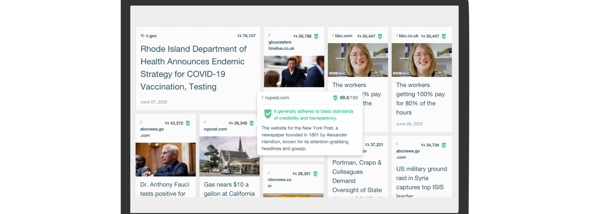
Task: Click the retweet icon showing 76,107 shares
Action: coord(239,36)
